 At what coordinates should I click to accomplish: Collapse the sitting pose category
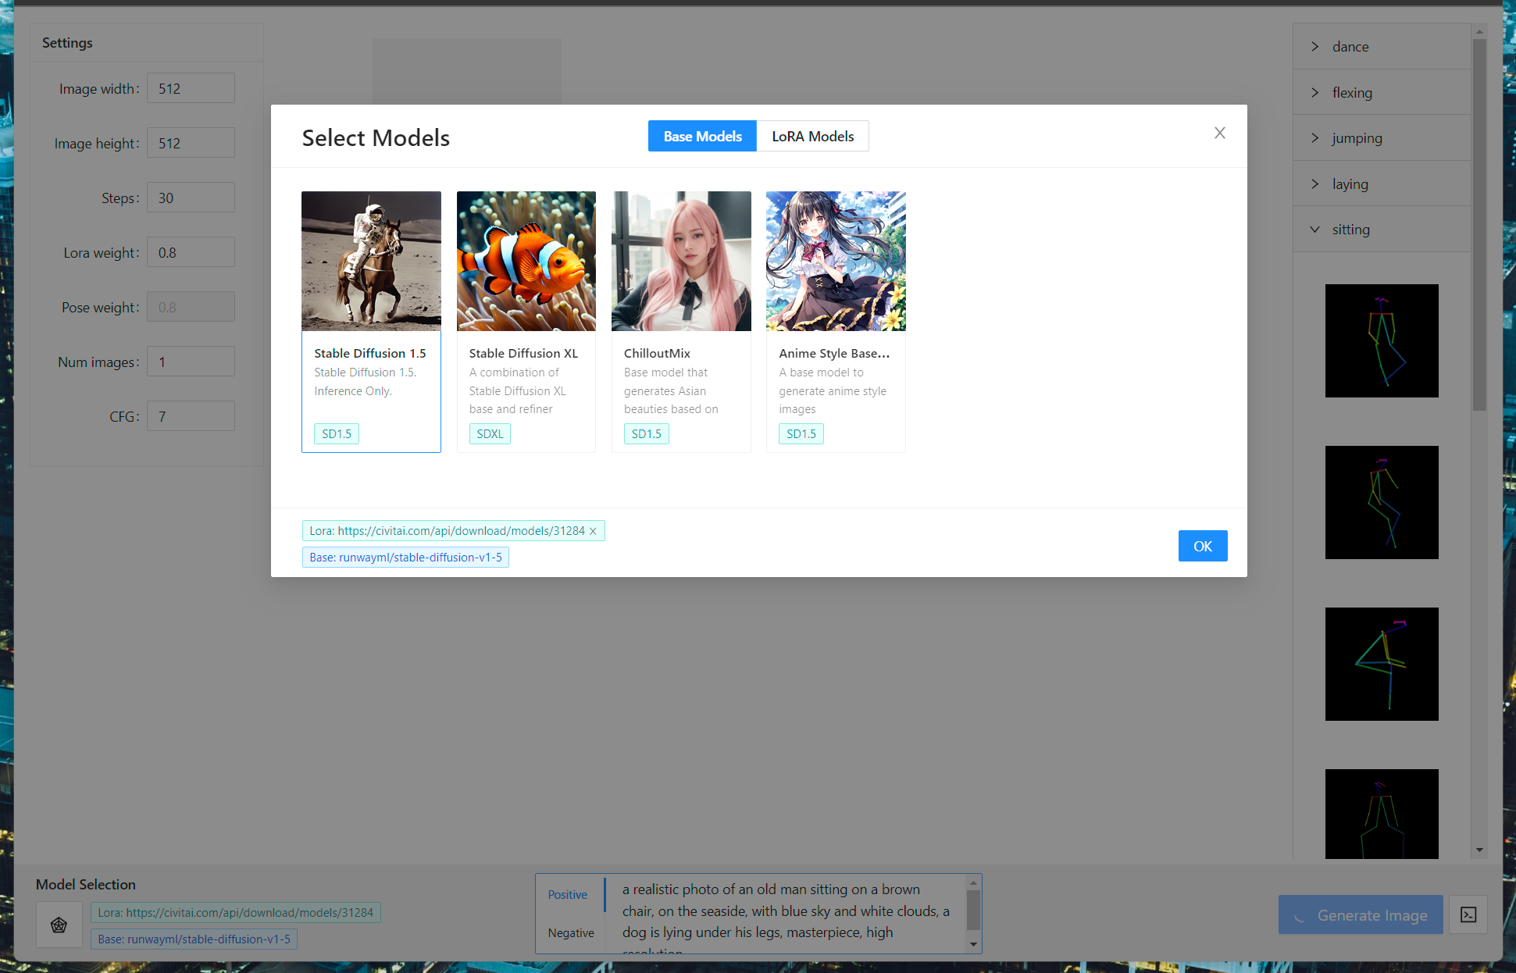(1382, 230)
